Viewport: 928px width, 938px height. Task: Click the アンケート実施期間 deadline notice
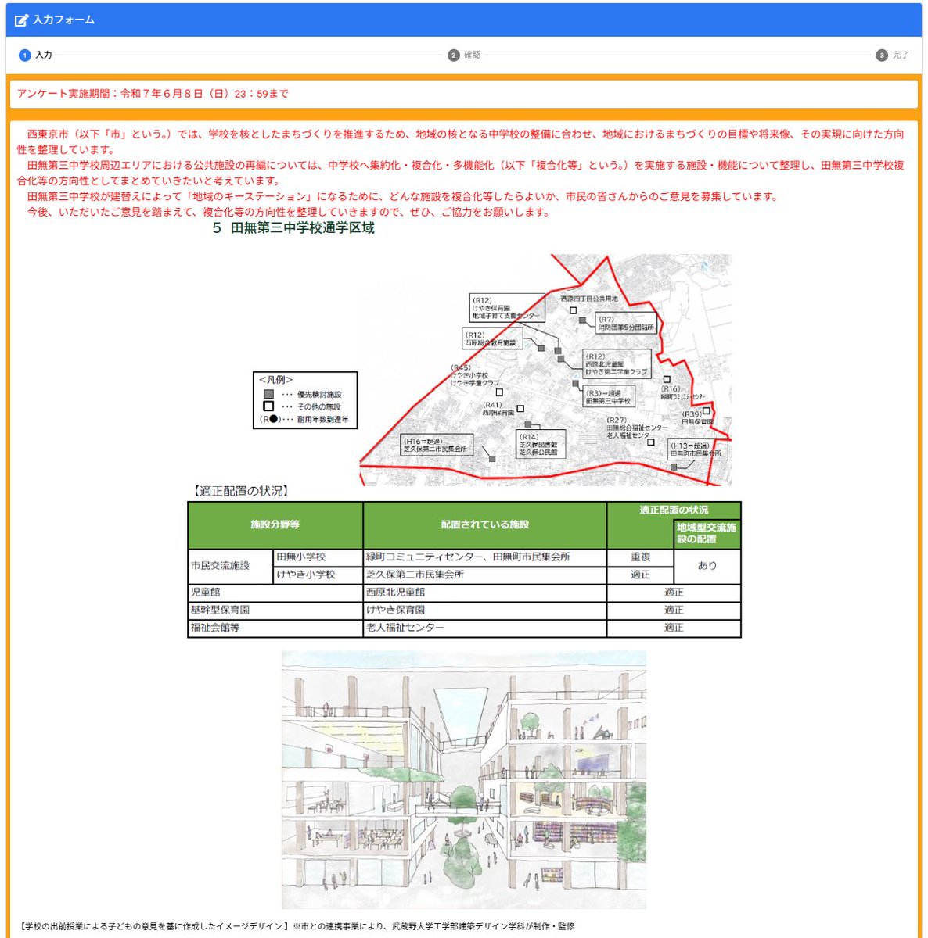(153, 94)
